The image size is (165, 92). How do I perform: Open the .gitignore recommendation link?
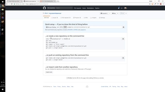[x=83, y=30]
